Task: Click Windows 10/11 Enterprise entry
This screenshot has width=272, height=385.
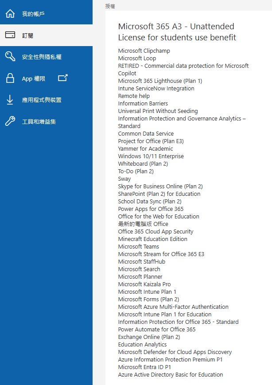Action: [151, 156]
